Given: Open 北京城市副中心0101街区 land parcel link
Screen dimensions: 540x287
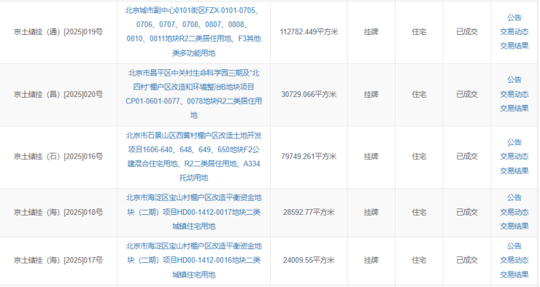Looking at the screenshot, I should 194,31.
